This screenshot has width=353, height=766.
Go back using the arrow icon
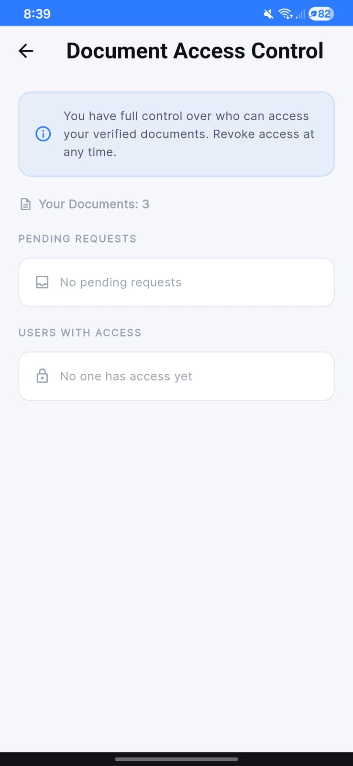tap(26, 51)
